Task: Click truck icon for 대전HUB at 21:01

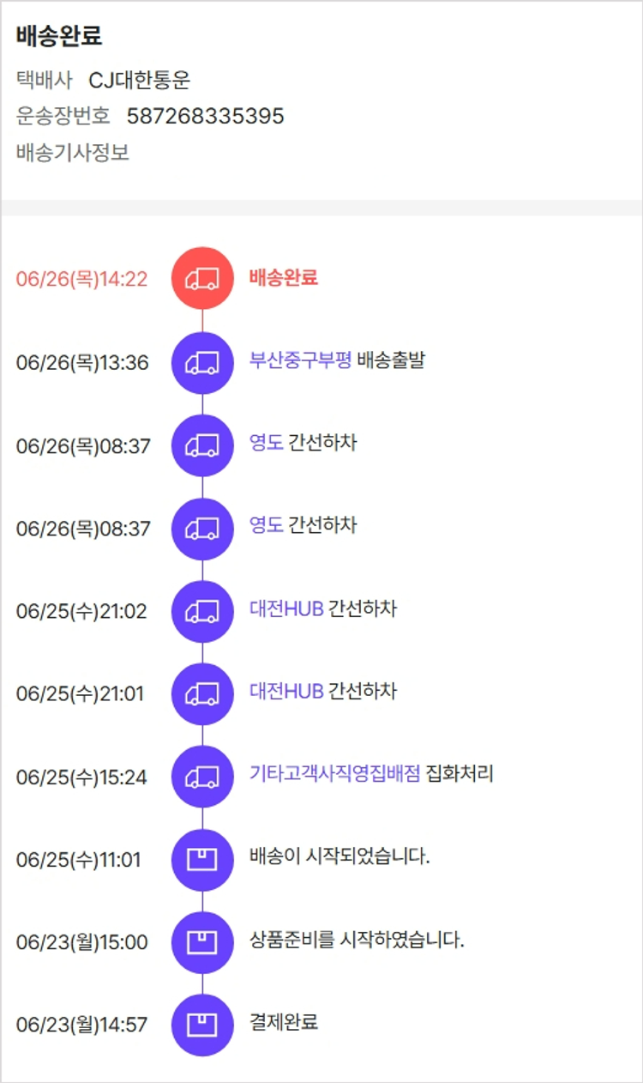Action: coord(202,693)
